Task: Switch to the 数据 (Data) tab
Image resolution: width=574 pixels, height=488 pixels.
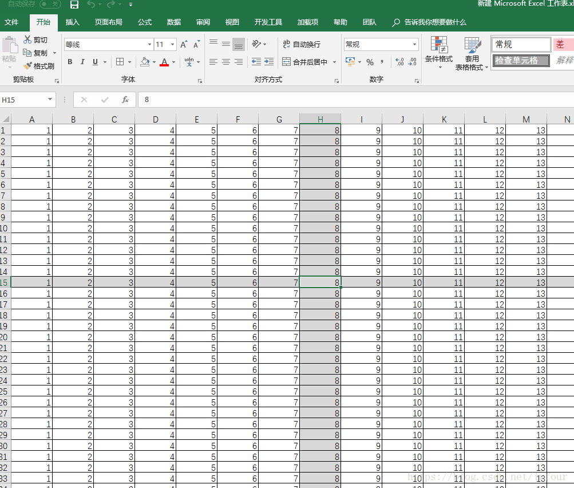Action: point(174,22)
